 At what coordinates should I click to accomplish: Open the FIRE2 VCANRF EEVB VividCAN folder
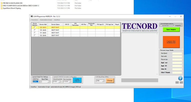[x=21, y=5]
